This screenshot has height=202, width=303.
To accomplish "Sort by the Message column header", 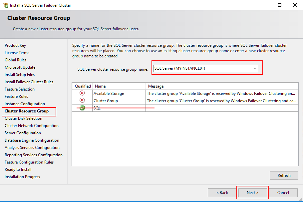I will pyautogui.click(x=222, y=86).
